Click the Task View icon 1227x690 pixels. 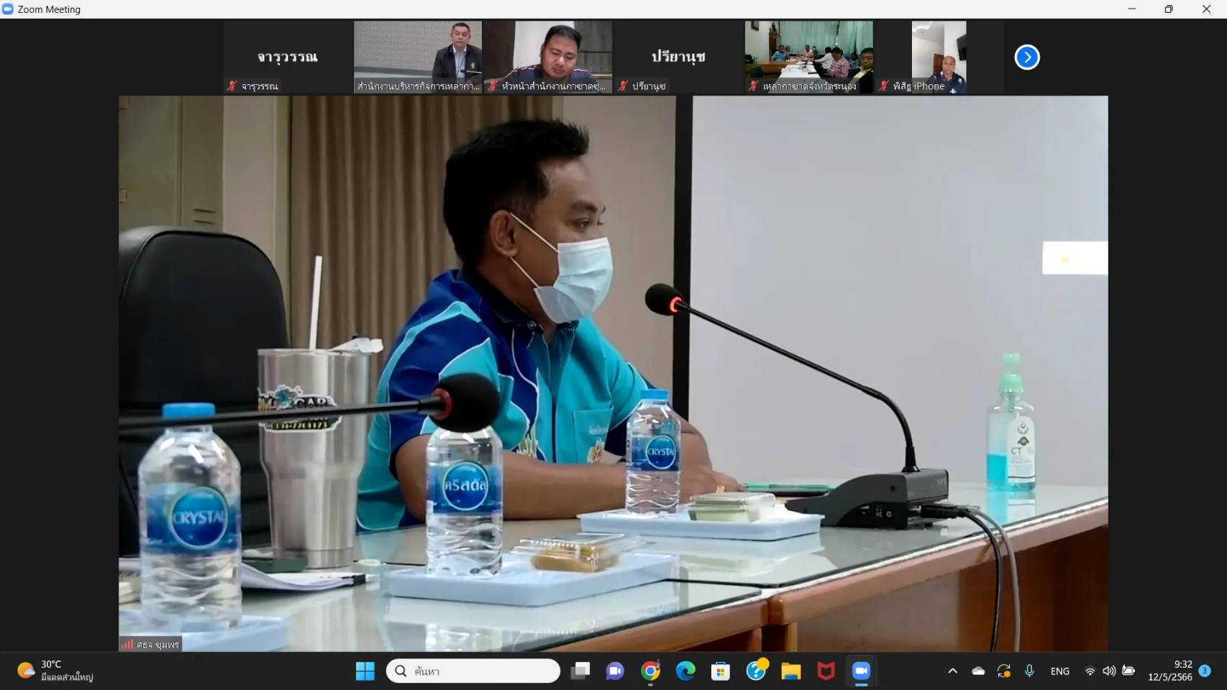coord(580,671)
